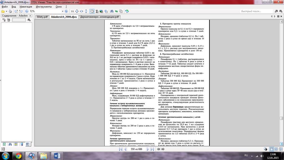Open the search panel binoculars tab
The height and width of the screenshot is (160, 284).
pyautogui.click(x=10, y=144)
